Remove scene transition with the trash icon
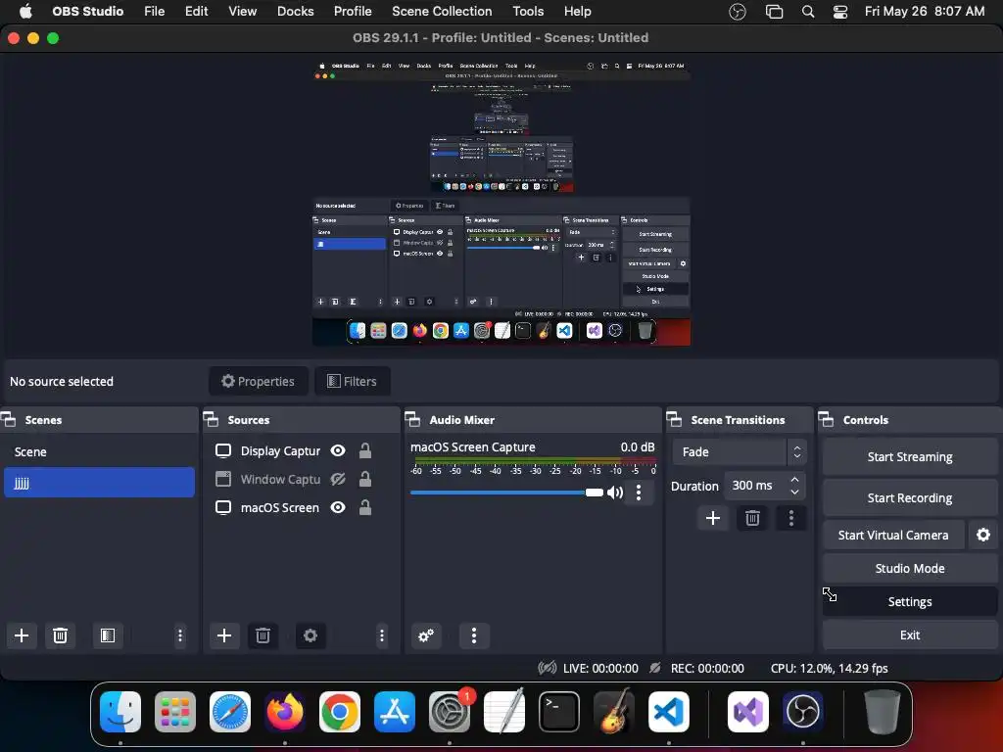 click(752, 518)
